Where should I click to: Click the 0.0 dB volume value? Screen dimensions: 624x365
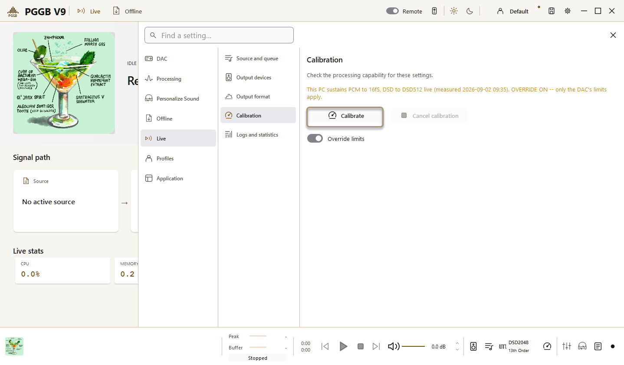point(438,346)
